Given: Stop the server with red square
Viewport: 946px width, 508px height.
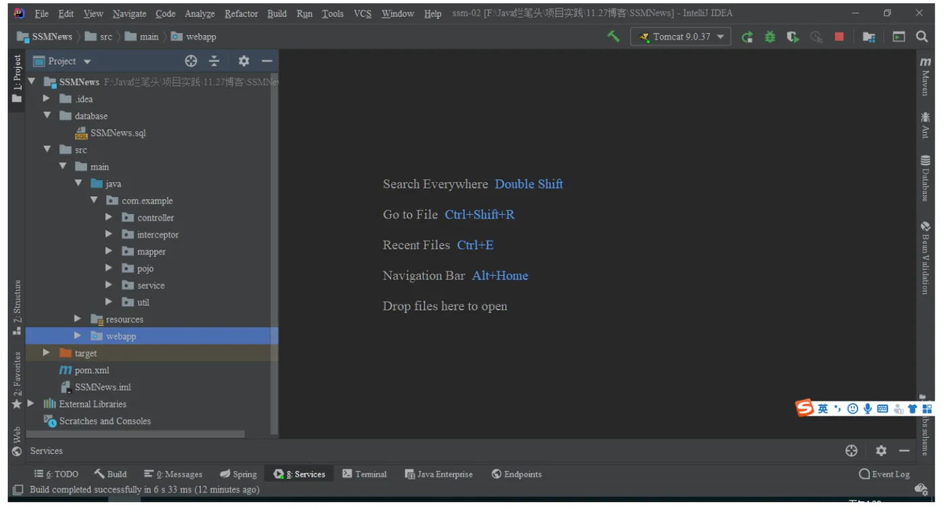Looking at the screenshot, I should coord(839,37).
